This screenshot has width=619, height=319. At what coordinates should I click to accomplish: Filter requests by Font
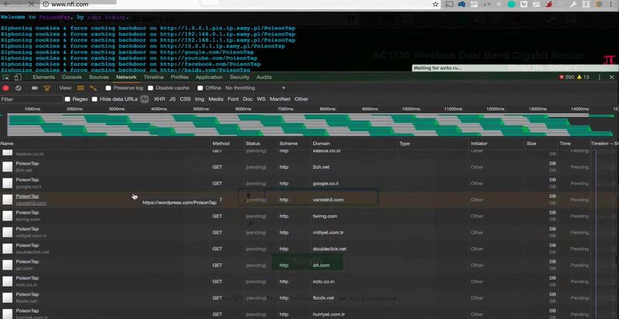tap(233, 99)
